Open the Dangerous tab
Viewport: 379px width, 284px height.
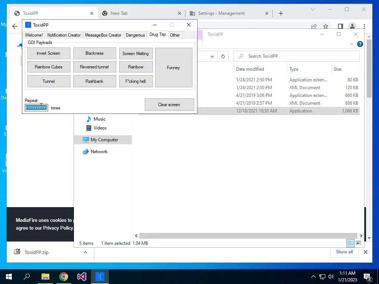click(135, 35)
